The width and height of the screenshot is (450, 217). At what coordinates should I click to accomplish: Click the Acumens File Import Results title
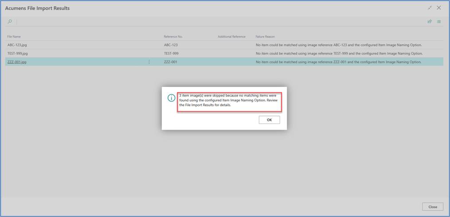tap(37, 8)
